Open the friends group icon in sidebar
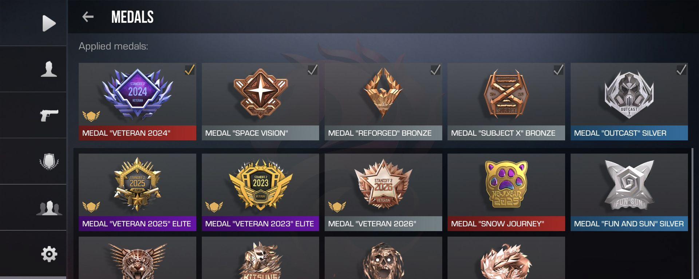This screenshot has height=279, width=699. tap(49, 208)
